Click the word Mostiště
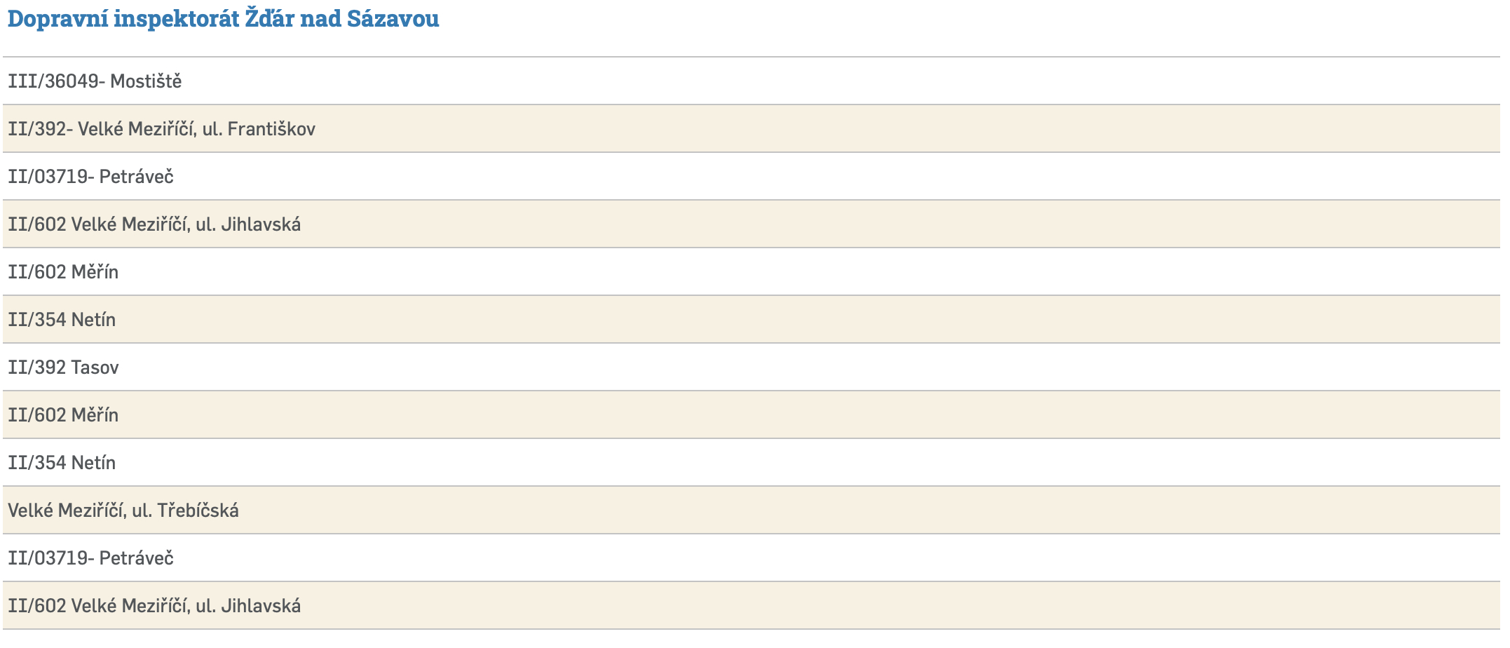This screenshot has height=648, width=1510. pos(146,81)
